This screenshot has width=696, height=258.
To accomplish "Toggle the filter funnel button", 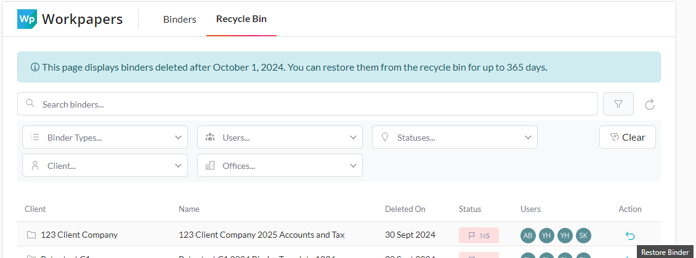I will point(618,104).
